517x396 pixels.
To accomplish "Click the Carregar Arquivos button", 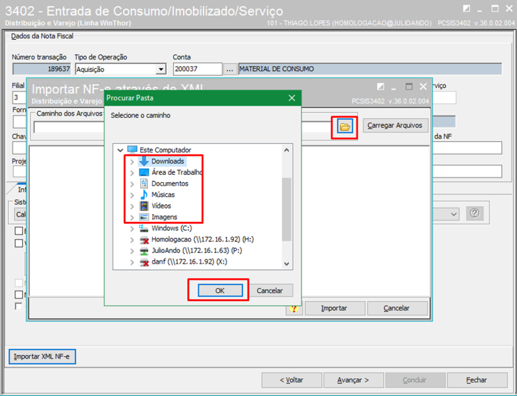I will point(395,125).
